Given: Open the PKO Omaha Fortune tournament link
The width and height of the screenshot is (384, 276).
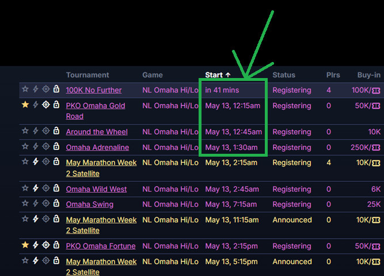Looking at the screenshot, I should click(101, 246).
